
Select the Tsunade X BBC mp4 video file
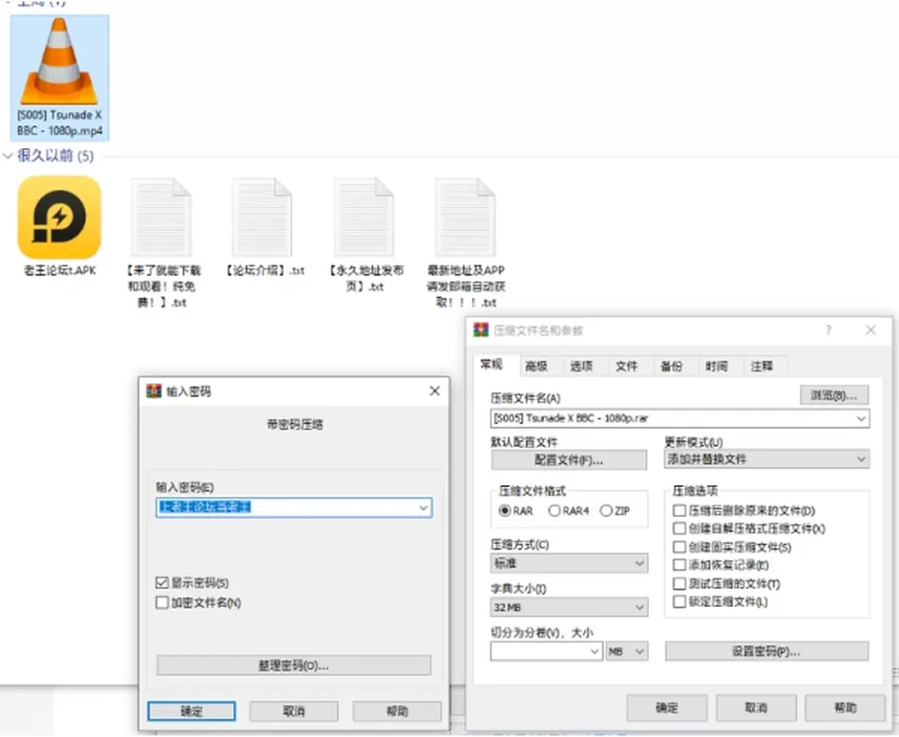click(x=60, y=78)
